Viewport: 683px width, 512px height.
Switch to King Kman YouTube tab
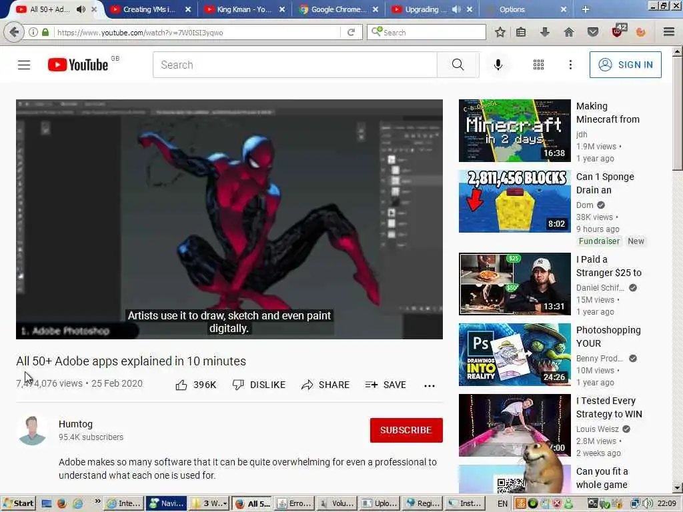point(244,9)
